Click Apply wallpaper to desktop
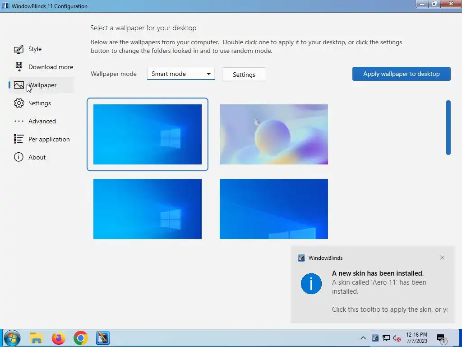The height and width of the screenshot is (347, 462). point(401,74)
